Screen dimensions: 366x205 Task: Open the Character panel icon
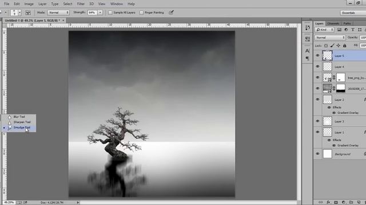coord(308,51)
